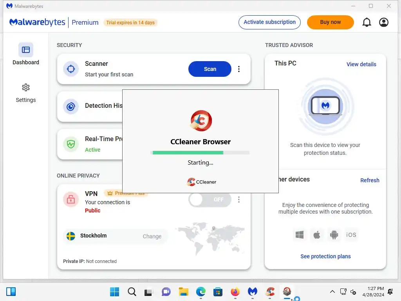Click the Real-Time Protection shield icon
401x301 pixels.
pos(71,144)
